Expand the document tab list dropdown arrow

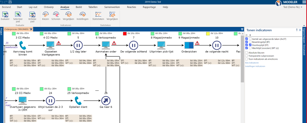coord(242,29)
